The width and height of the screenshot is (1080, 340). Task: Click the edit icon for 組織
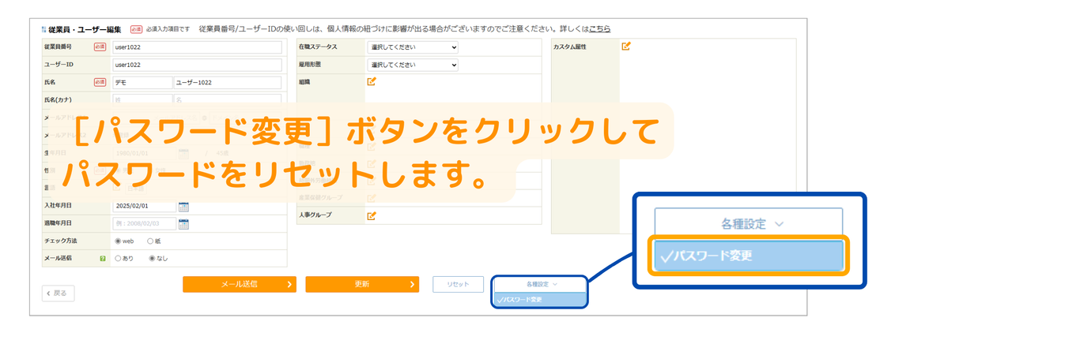(x=372, y=81)
